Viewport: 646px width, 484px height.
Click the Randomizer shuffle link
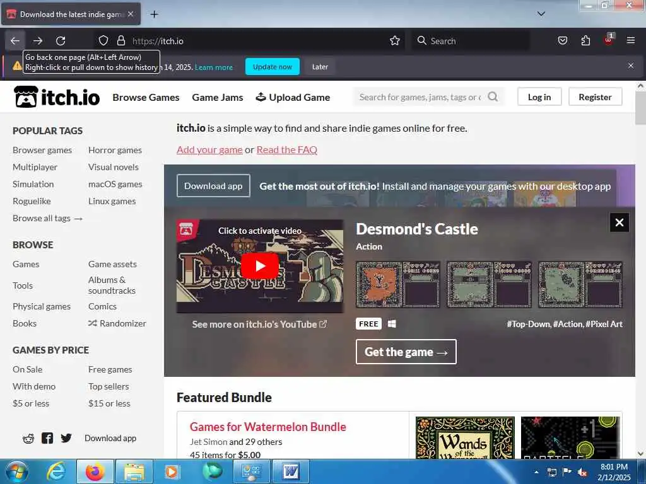pos(117,323)
